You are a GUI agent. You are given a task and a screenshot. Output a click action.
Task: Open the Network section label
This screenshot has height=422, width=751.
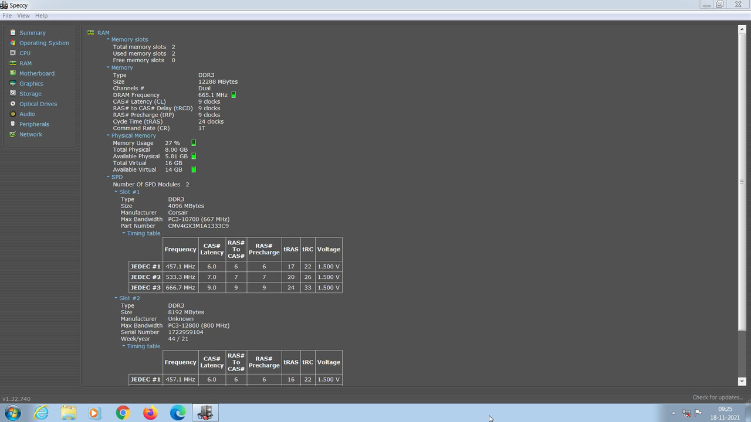[x=31, y=134]
